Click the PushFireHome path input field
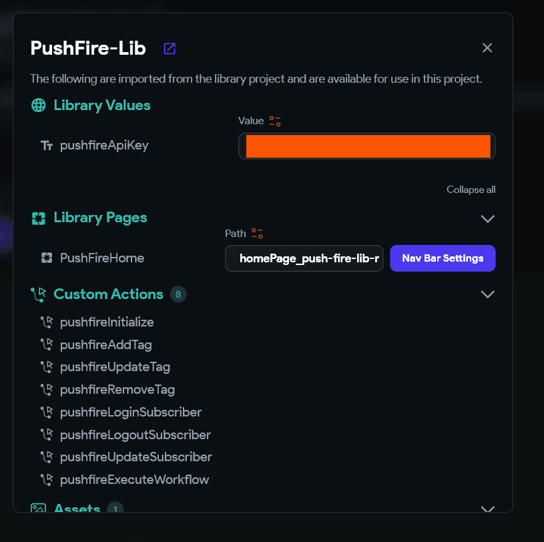Screen dimensions: 544x542 304,258
